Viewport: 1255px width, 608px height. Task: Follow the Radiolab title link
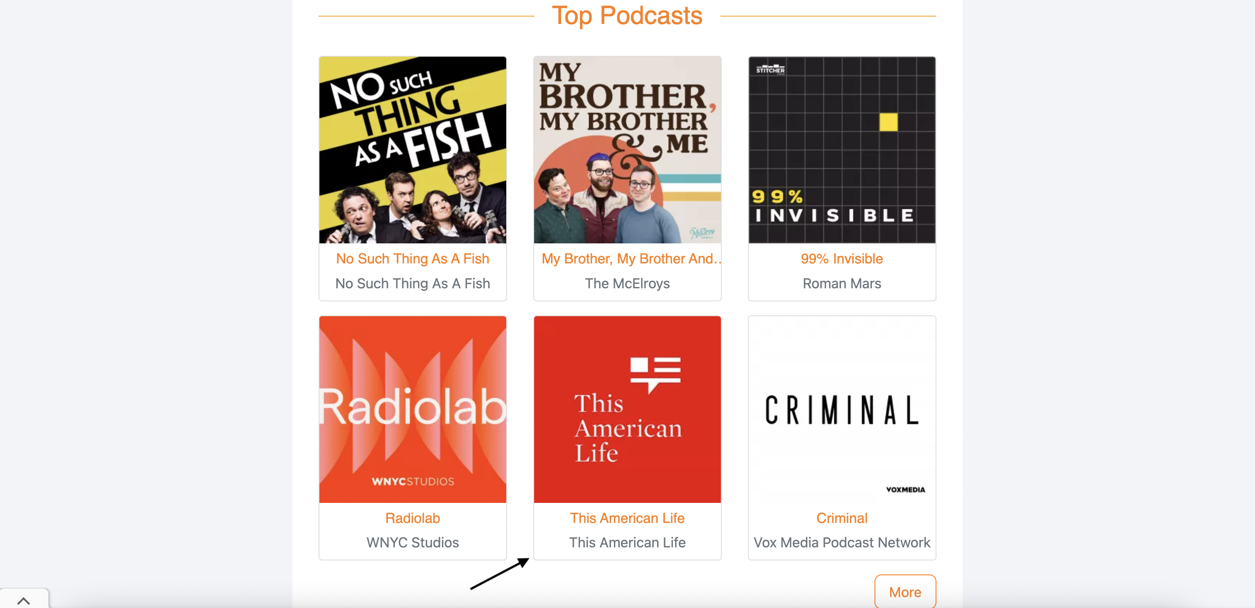[413, 518]
